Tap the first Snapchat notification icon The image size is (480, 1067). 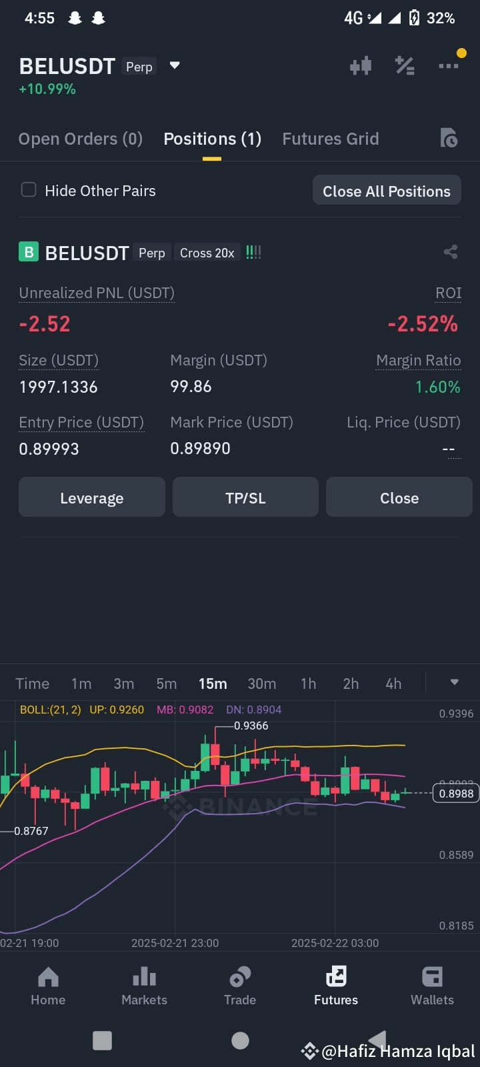(75, 18)
